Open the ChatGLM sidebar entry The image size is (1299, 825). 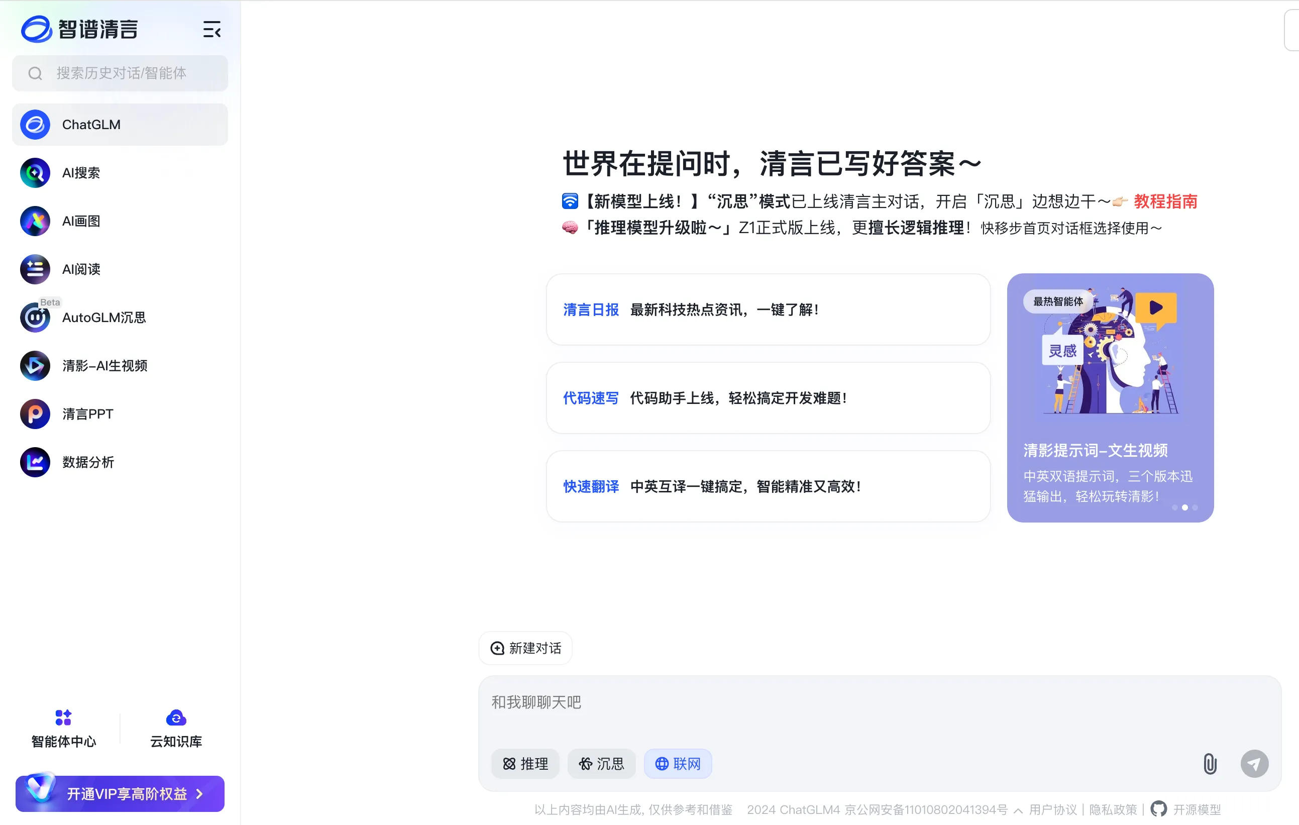(x=120, y=125)
